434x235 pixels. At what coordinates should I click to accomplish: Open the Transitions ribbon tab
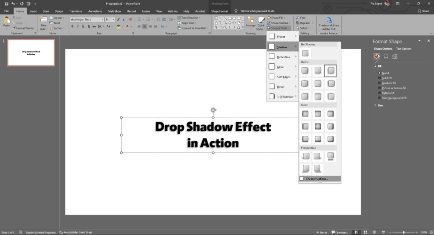click(x=75, y=11)
